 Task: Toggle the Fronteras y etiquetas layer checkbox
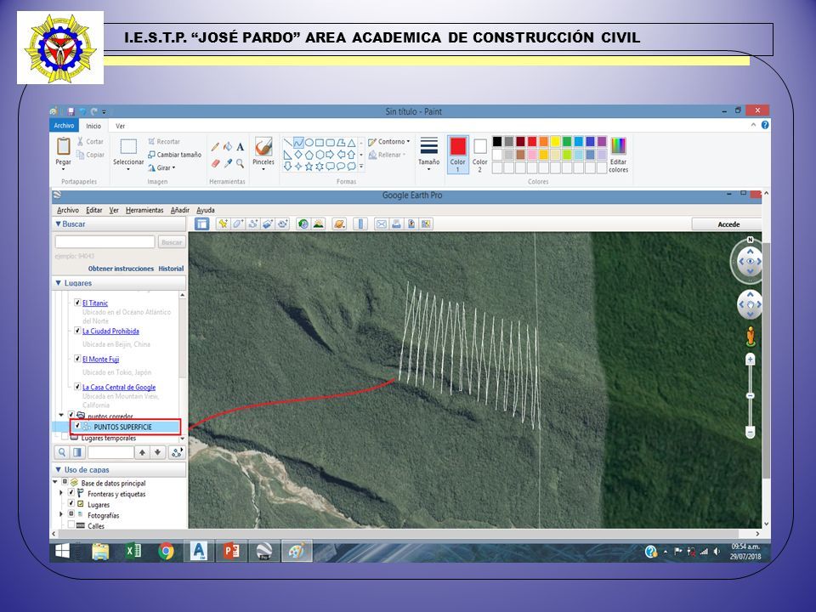point(71,493)
